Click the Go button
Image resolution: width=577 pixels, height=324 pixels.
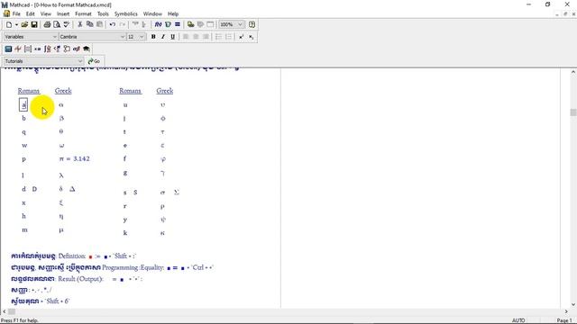(94, 61)
